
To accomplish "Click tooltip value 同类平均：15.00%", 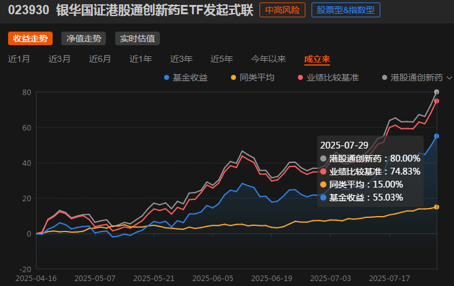I will tap(362, 184).
